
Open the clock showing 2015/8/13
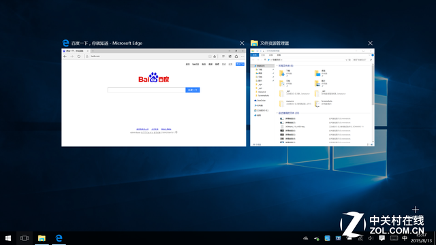pos(421,238)
